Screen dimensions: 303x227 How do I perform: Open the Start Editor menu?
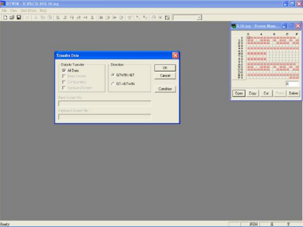coord(28,10)
